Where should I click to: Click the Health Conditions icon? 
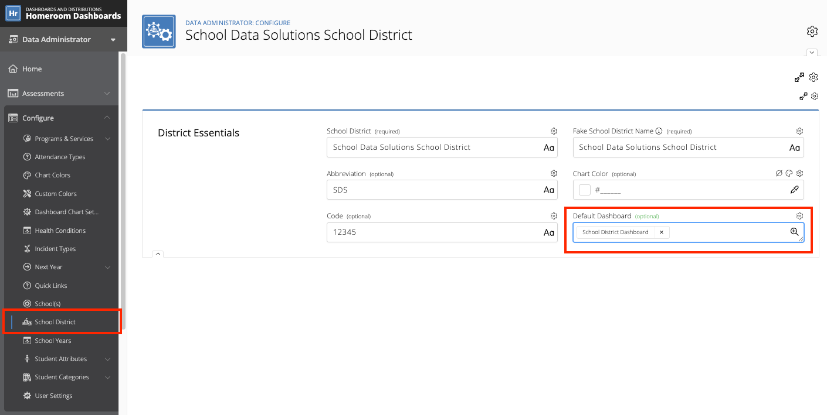pyautogui.click(x=27, y=231)
